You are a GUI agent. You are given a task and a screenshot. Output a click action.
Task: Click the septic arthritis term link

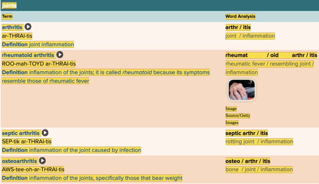pos(21,133)
